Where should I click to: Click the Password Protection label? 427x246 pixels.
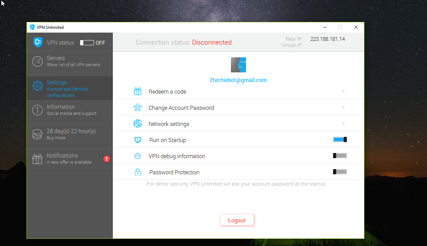coord(174,172)
